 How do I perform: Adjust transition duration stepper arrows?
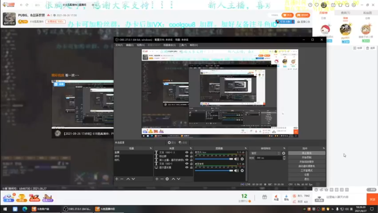pyautogui.click(x=284, y=158)
